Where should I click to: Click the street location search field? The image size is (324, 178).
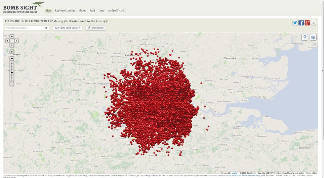point(24,28)
